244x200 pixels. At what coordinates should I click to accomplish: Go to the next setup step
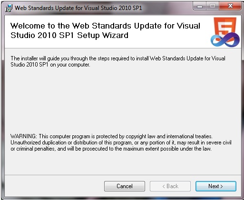[x=216, y=186]
